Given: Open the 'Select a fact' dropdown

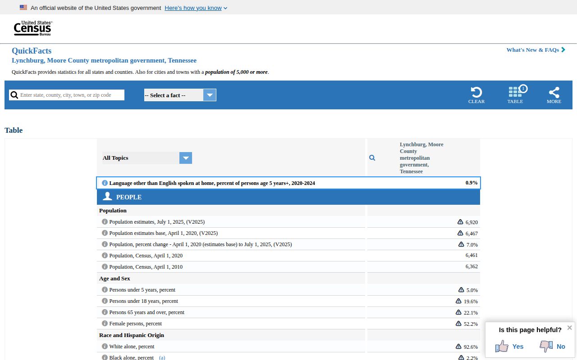Looking at the screenshot, I should coord(180,95).
